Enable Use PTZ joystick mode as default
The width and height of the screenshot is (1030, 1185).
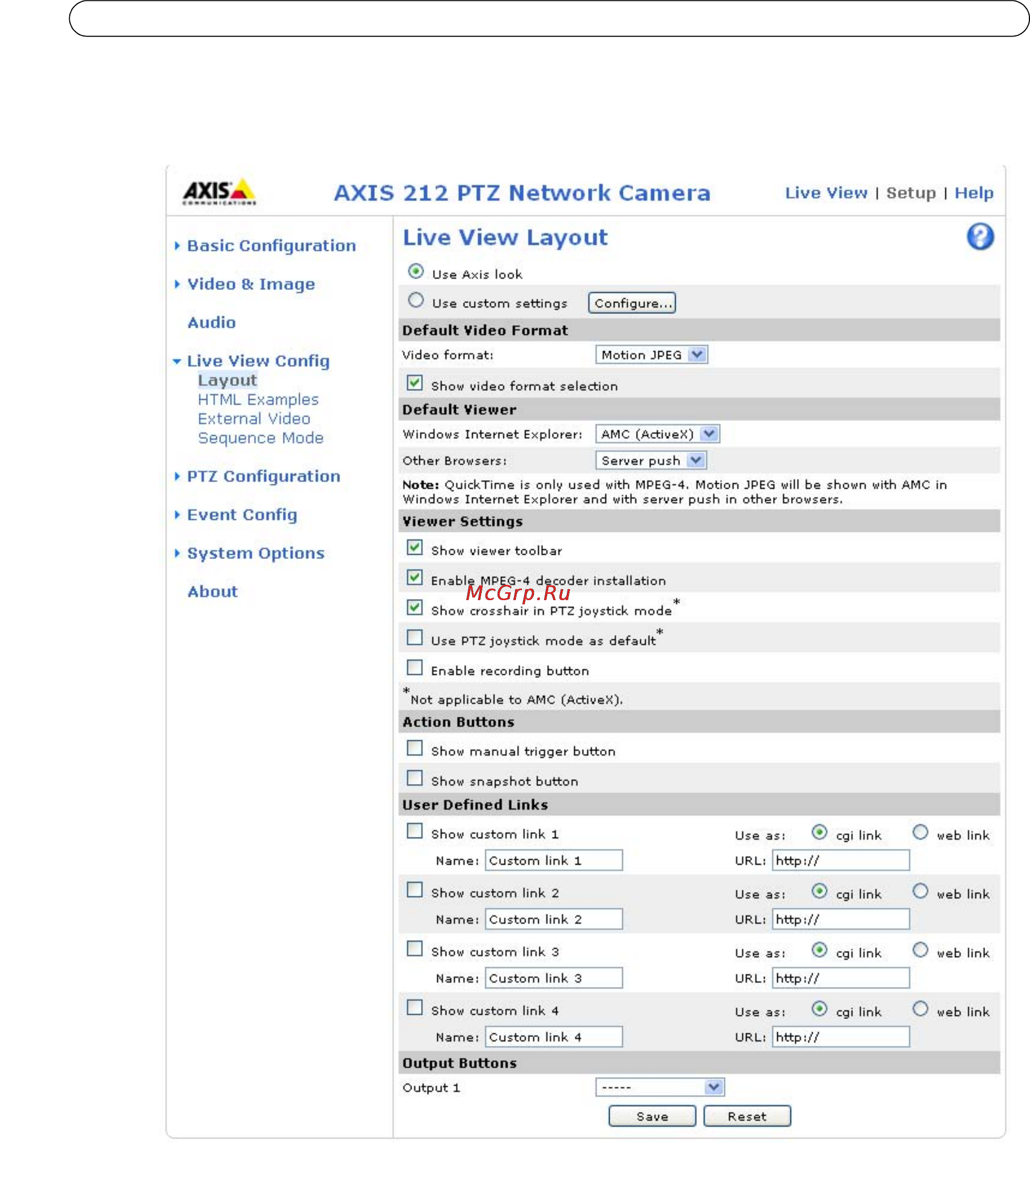415,638
